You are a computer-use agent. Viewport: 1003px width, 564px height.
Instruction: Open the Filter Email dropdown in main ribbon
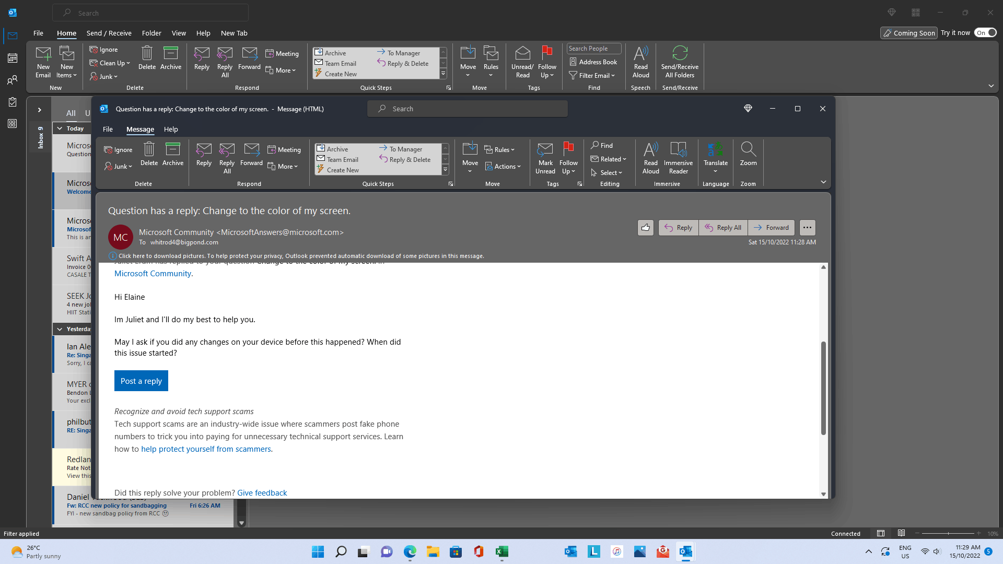click(592, 76)
